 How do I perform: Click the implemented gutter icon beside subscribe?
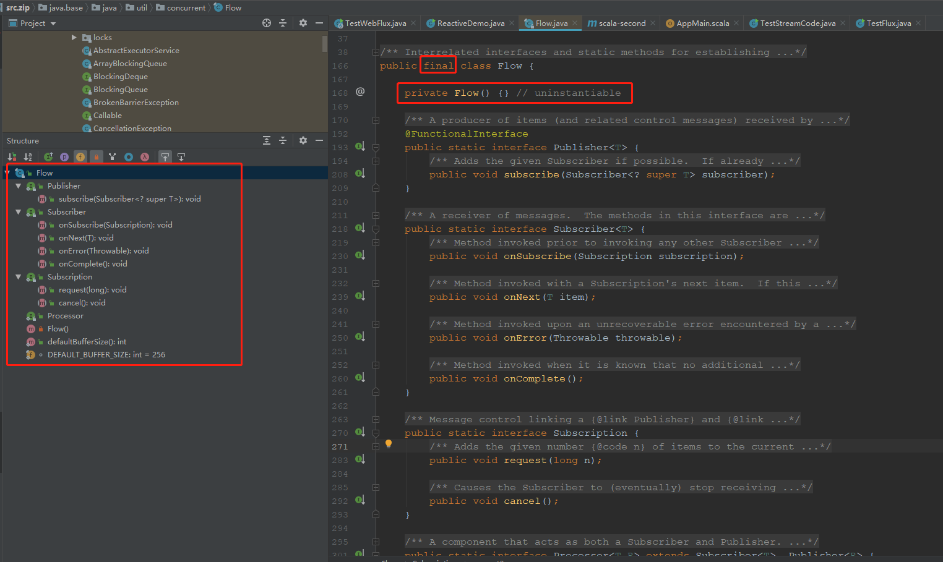pos(360,174)
